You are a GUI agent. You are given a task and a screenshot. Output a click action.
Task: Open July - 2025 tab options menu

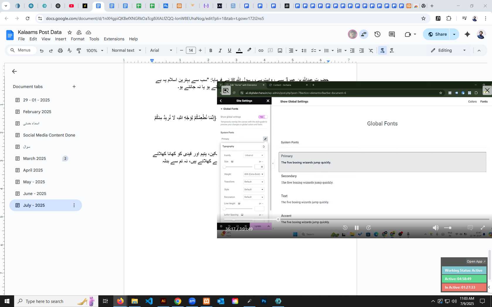(74, 205)
